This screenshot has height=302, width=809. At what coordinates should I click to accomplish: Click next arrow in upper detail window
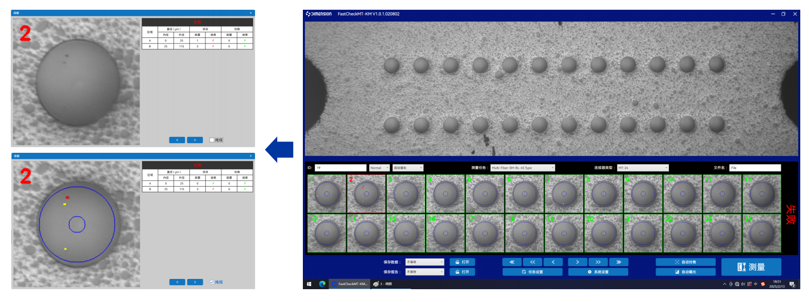195,140
